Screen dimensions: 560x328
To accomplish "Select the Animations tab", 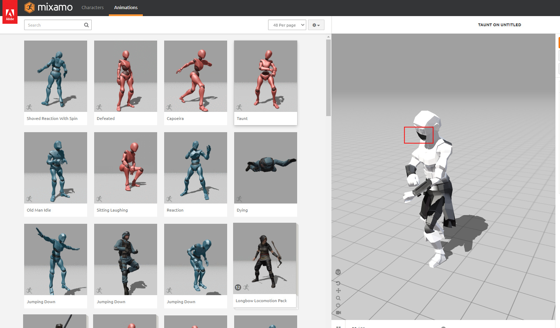I will pyautogui.click(x=126, y=7).
